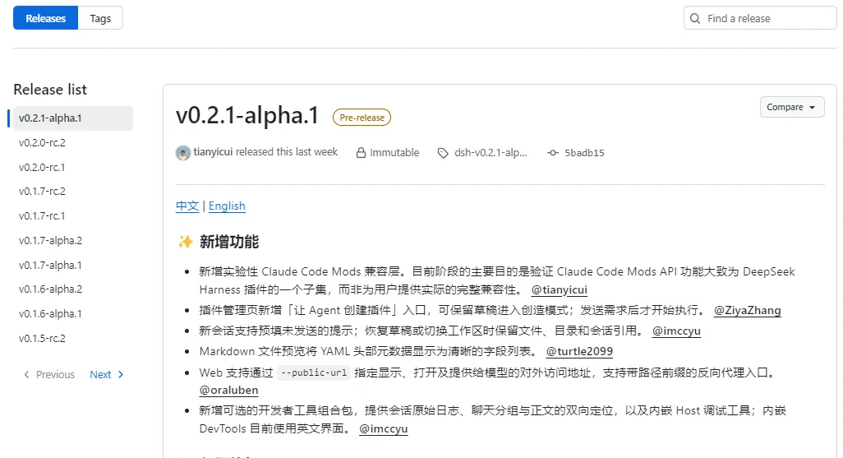
Task: Click the Immutable lock icon
Action: (x=361, y=153)
